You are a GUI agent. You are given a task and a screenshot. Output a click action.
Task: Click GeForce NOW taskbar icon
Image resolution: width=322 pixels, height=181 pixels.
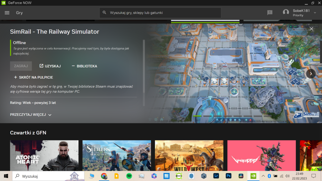click(x=253, y=176)
